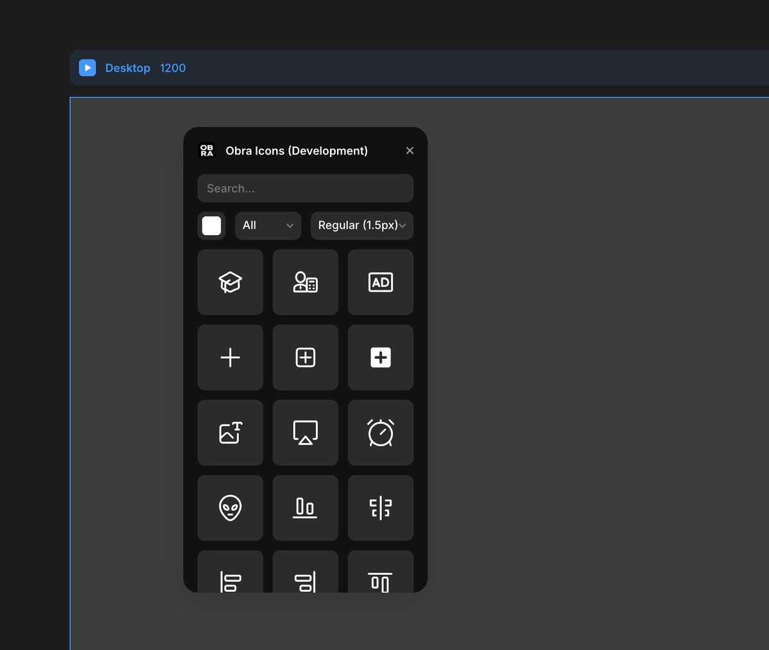Viewport: 769px width, 650px height.
Task: Click the blue play button beside Desktop
Action: point(87,68)
